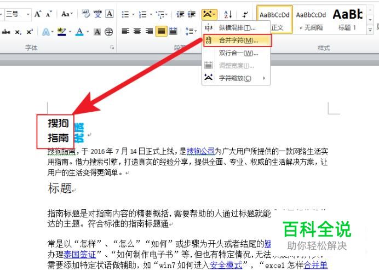The width and height of the screenshot is (379, 270).
Task: Open the 搜狗公司 hyperlink
Action: (x=200, y=151)
